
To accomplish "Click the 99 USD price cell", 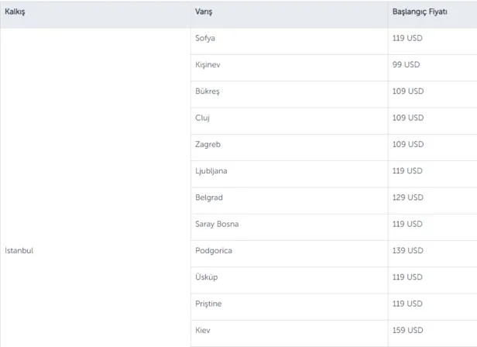I will (406, 64).
